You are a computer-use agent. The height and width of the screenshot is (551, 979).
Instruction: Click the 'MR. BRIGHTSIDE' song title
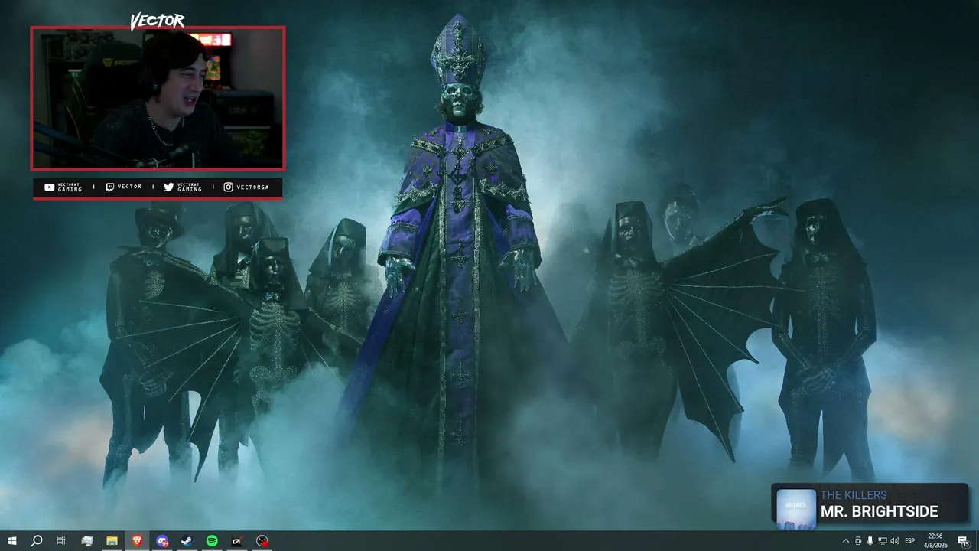tap(879, 512)
